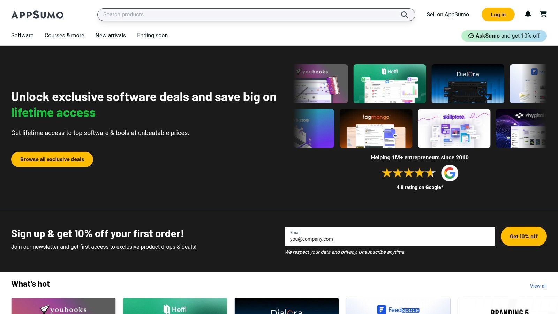Open the youbooks card under What's hot

click(x=63, y=306)
